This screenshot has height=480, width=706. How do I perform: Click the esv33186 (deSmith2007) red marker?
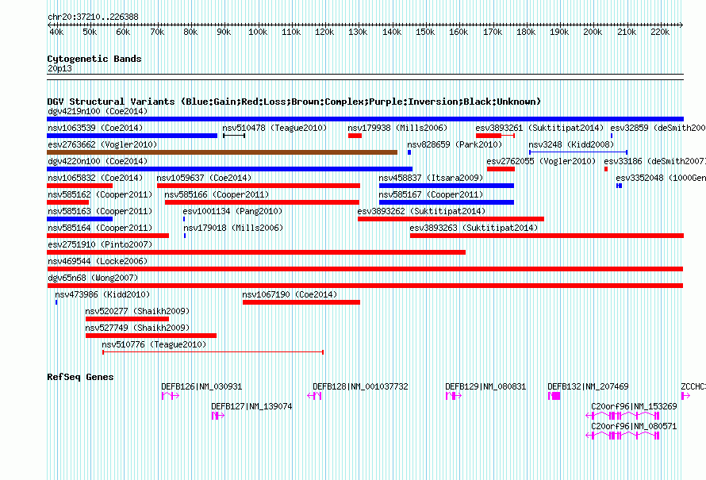606,169
